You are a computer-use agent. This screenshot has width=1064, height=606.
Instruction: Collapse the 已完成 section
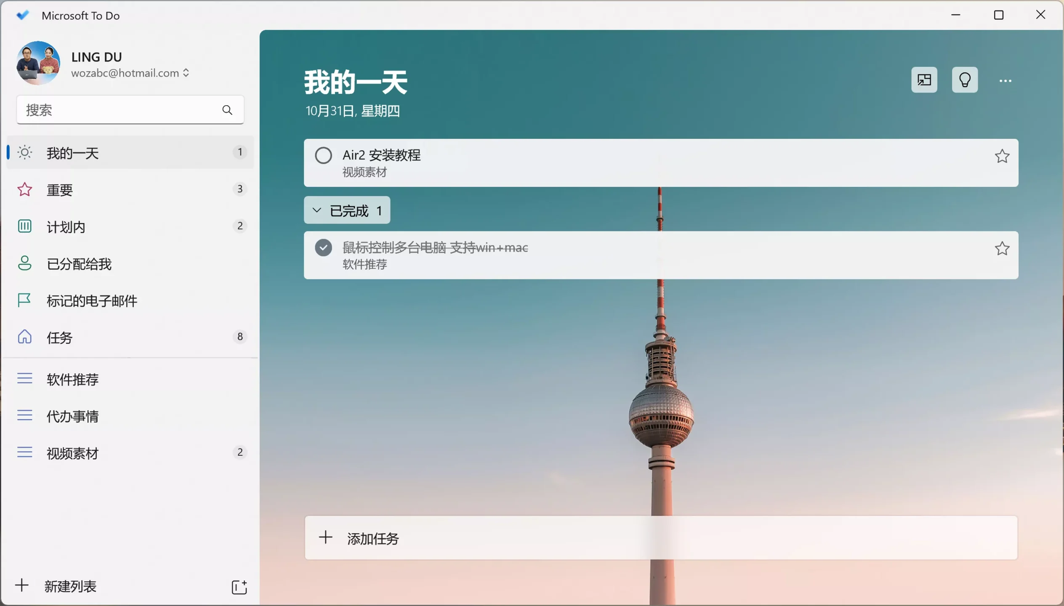(x=317, y=210)
